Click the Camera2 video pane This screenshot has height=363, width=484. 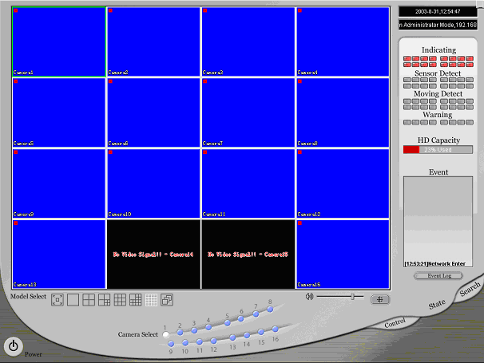pyautogui.click(x=153, y=41)
